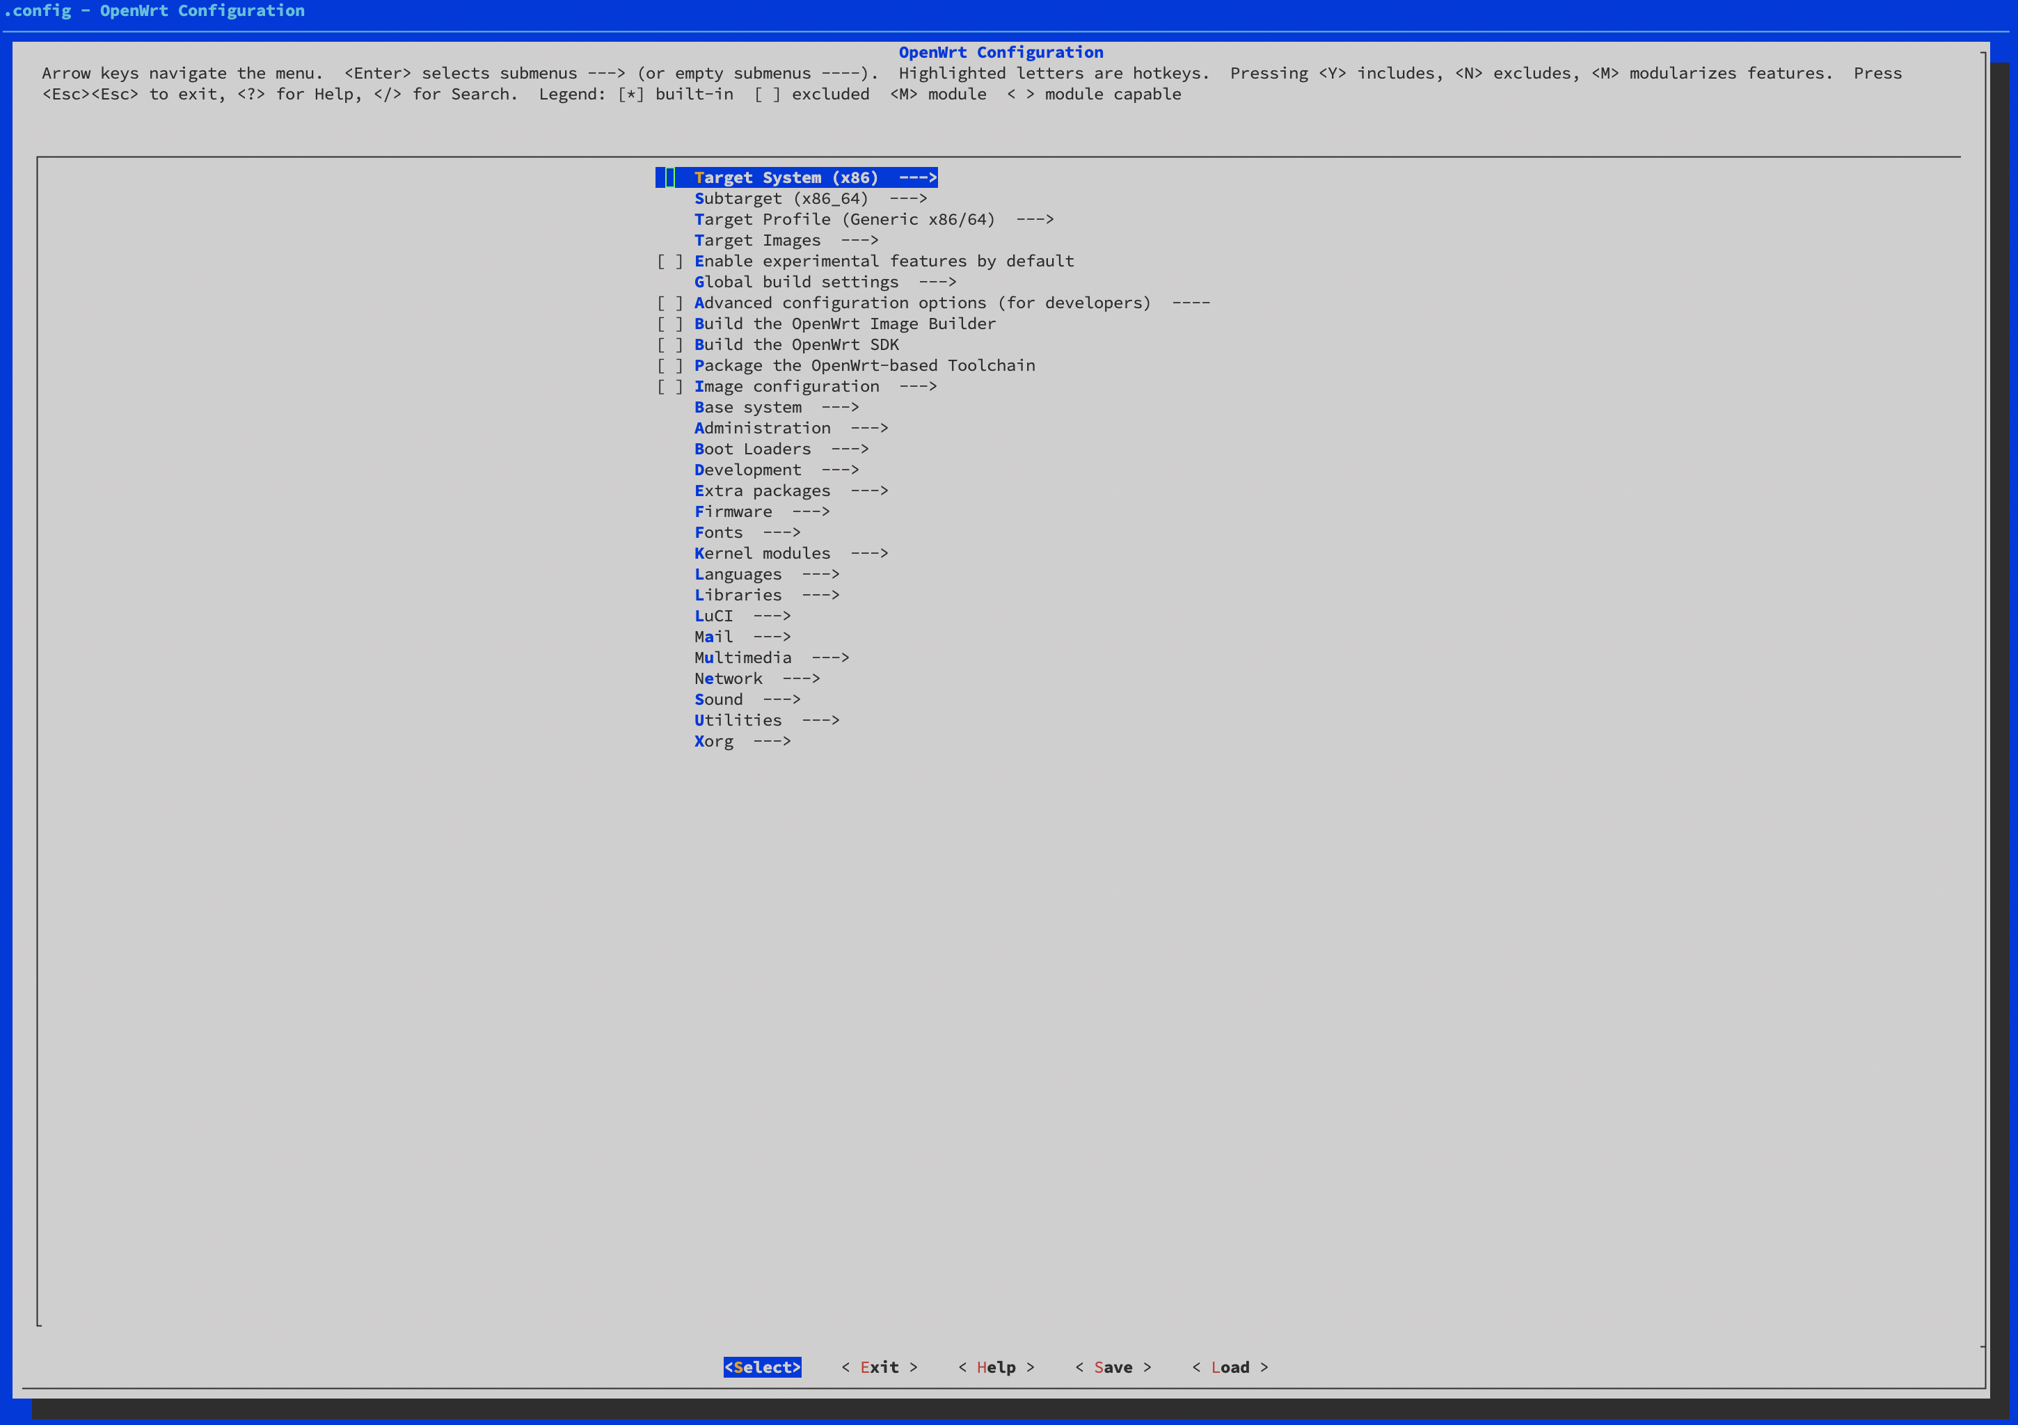Open the Network menu entry
Viewport: 2018px width, 1425px height.
click(x=757, y=678)
